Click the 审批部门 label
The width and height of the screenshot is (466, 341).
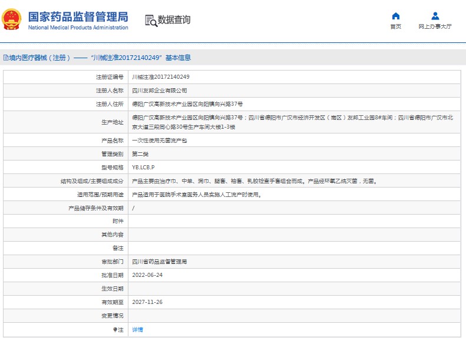(x=113, y=262)
